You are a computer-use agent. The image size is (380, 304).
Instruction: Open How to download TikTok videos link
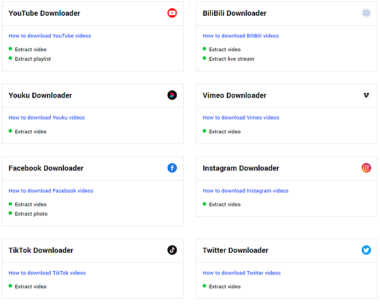[47, 273]
